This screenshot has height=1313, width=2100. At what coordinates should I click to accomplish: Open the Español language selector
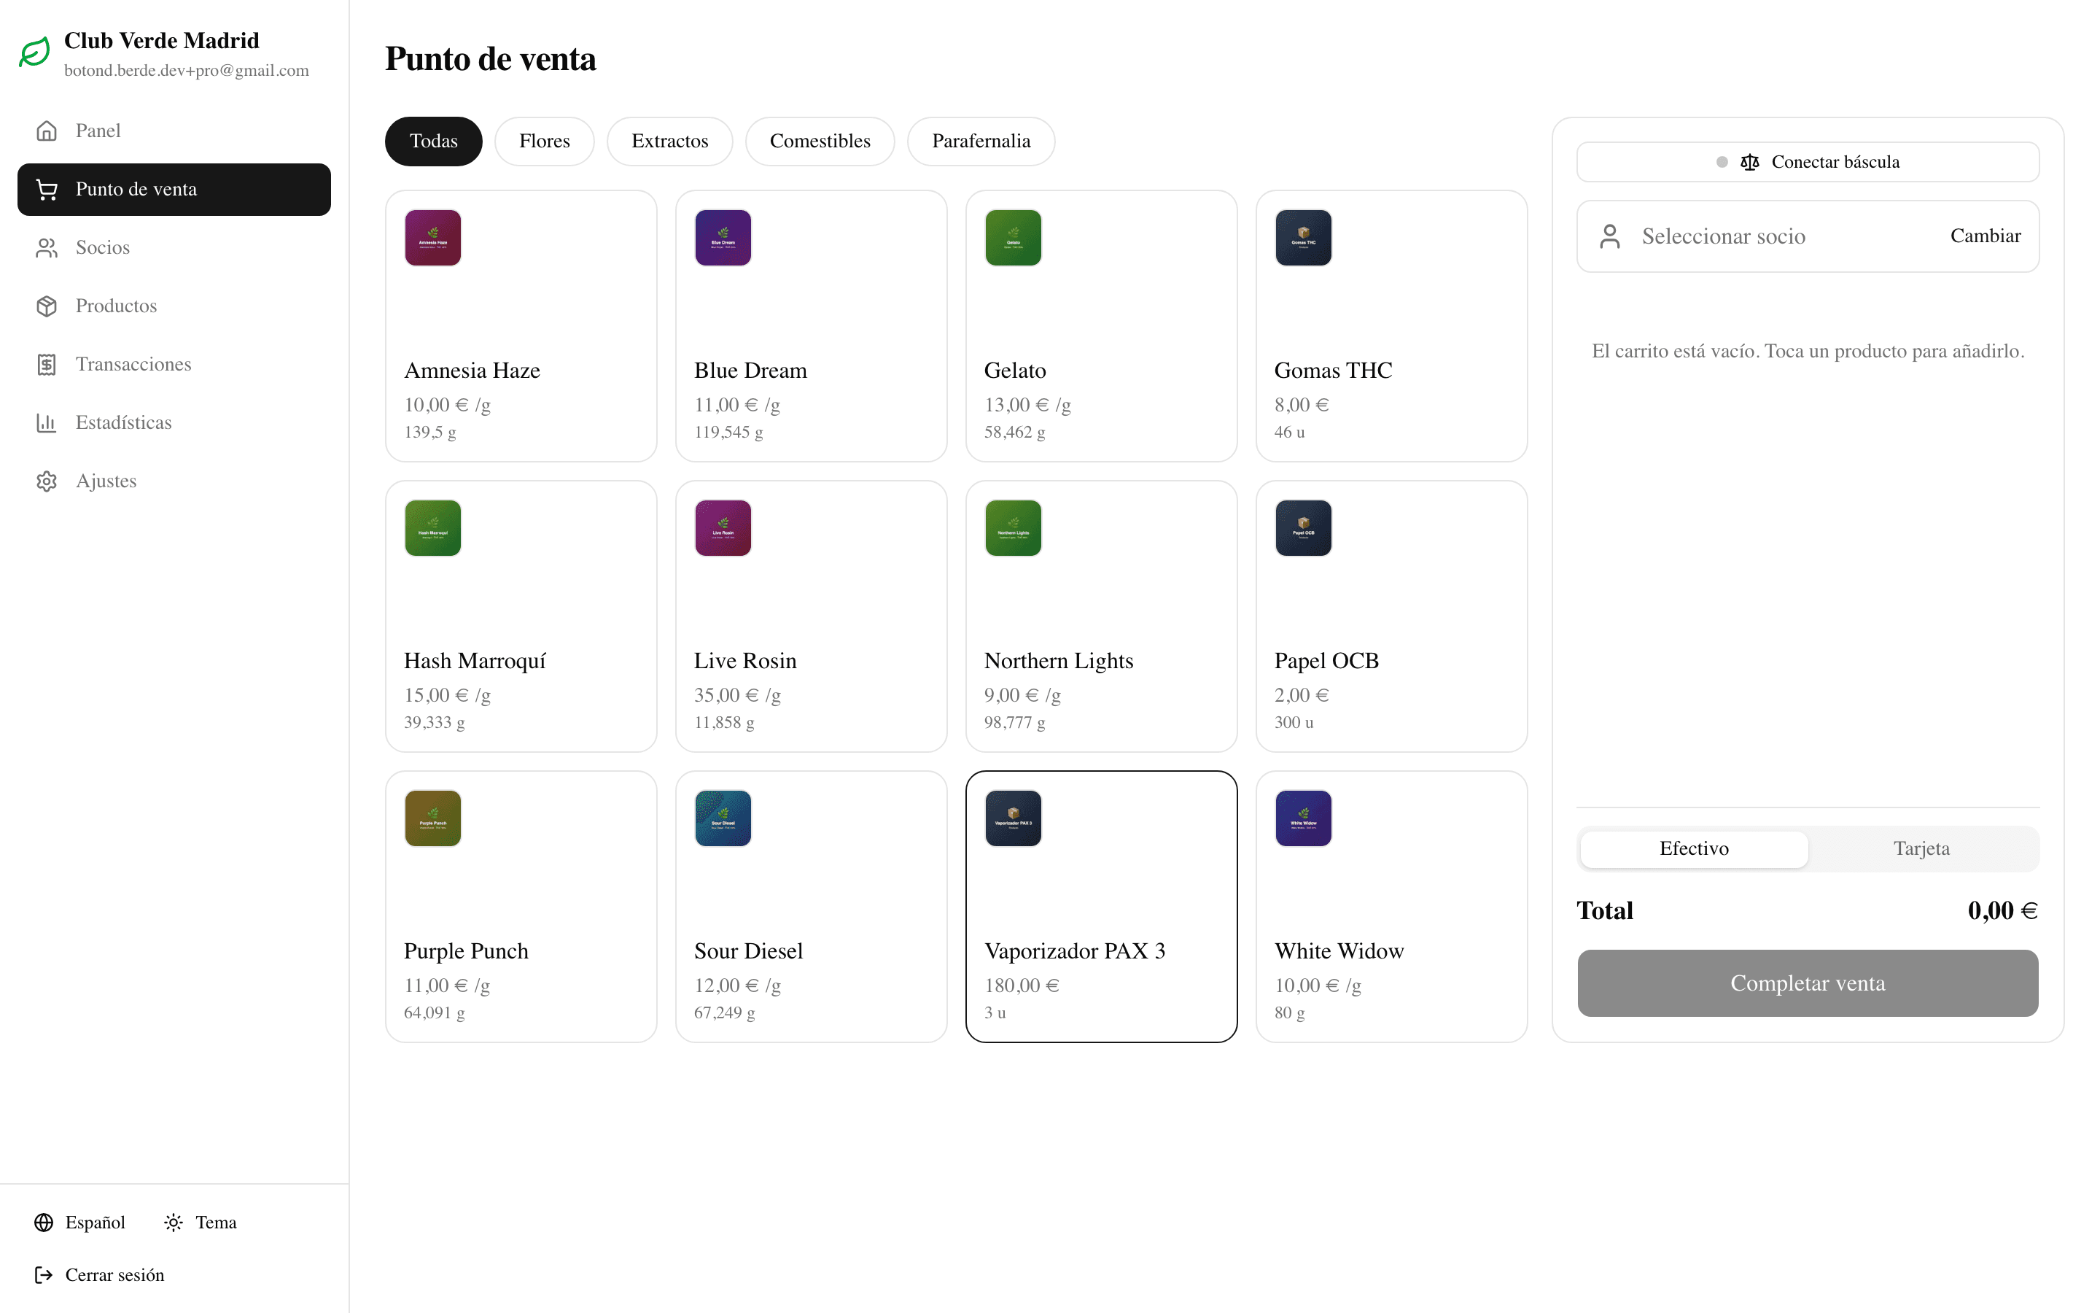pyautogui.click(x=79, y=1222)
